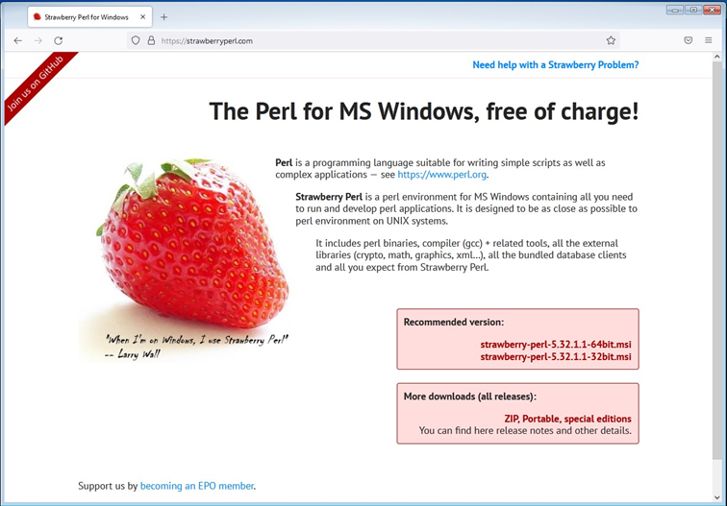Click the vertical scrollbar thumb

point(717,260)
